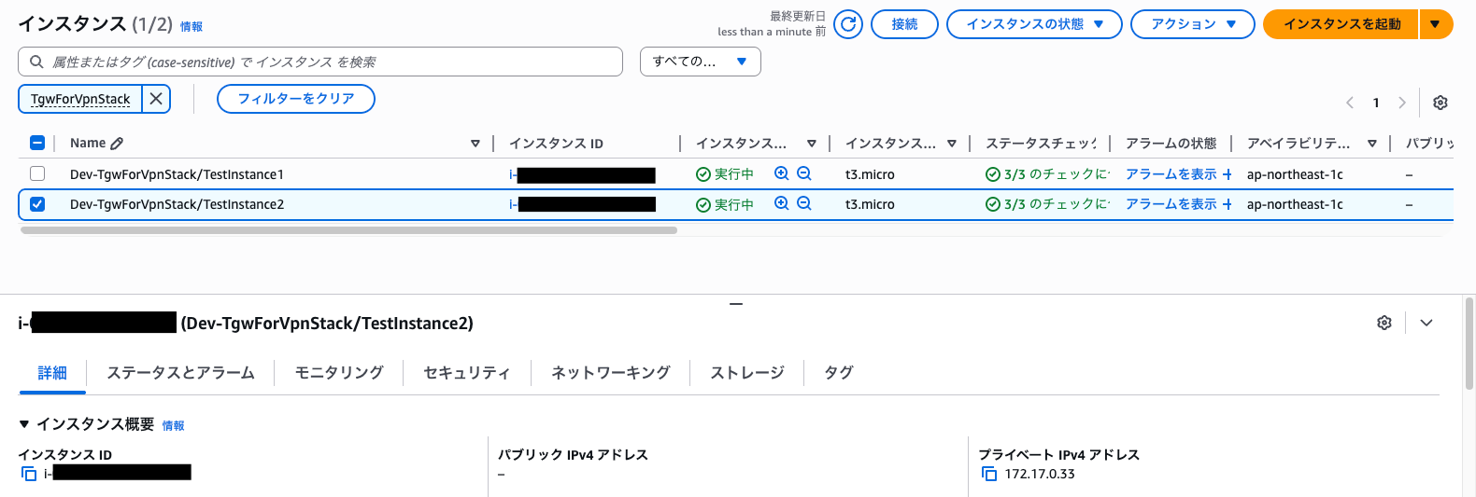
Task: Remove the TgwForVpnStack filter tag
Action: pyautogui.click(x=156, y=99)
